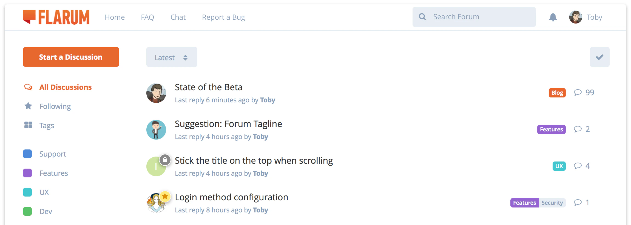
Task: Open the Suggestion: Forum Tagline author avatar
Action: click(x=156, y=130)
